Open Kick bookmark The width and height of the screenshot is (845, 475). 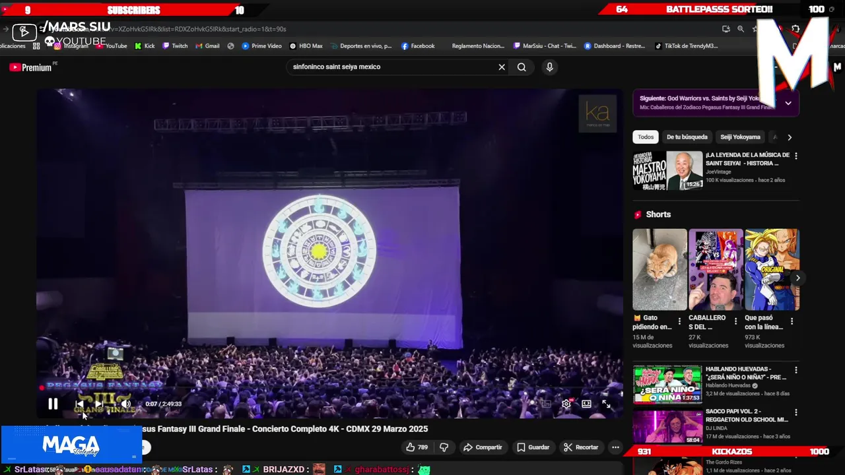pyautogui.click(x=145, y=46)
